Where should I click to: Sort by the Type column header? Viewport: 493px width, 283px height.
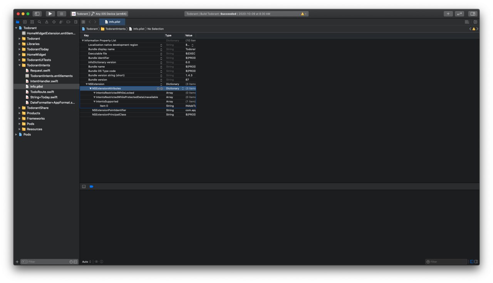(x=174, y=35)
